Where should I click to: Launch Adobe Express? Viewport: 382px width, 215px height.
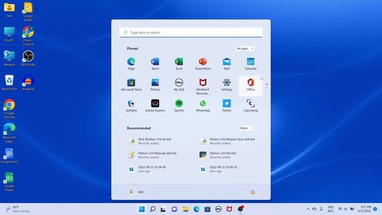coord(155,106)
